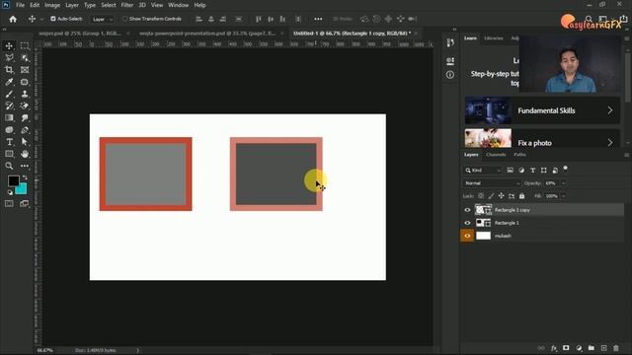This screenshot has width=632, height=355.
Task: Toggle lock transparent pixels
Action: (x=481, y=196)
